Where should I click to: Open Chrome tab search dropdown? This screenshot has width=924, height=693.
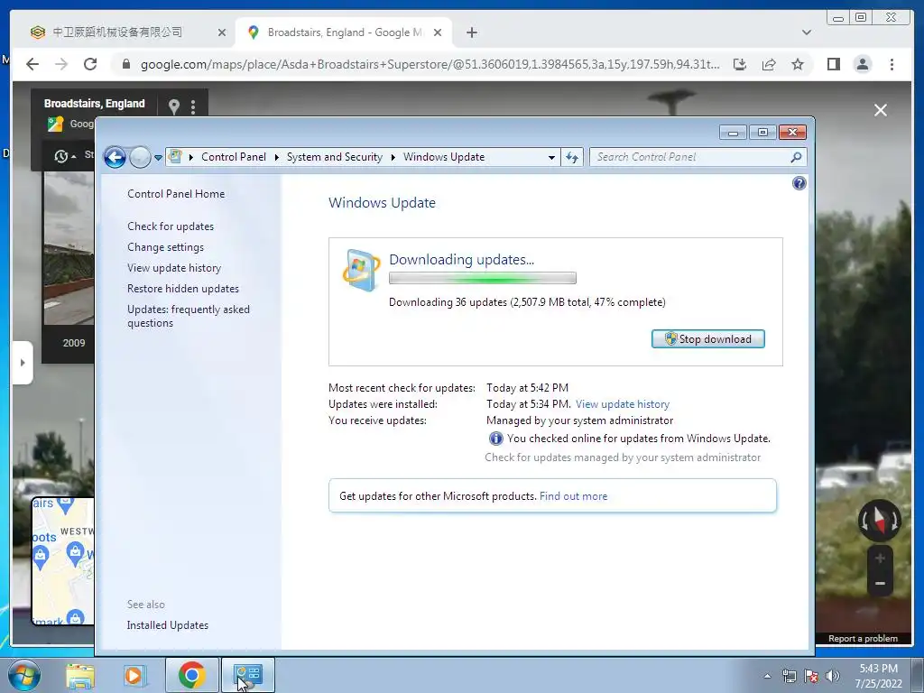806,32
